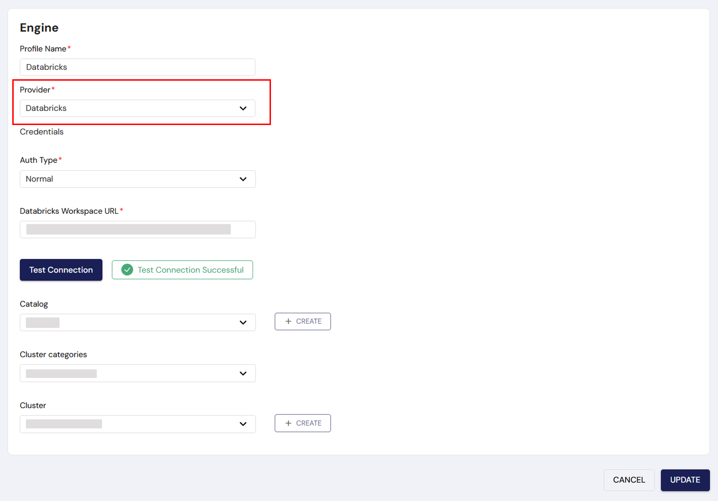The height and width of the screenshot is (501, 718).
Task: Click the chevron on the Provider dropdown
Action: click(243, 108)
